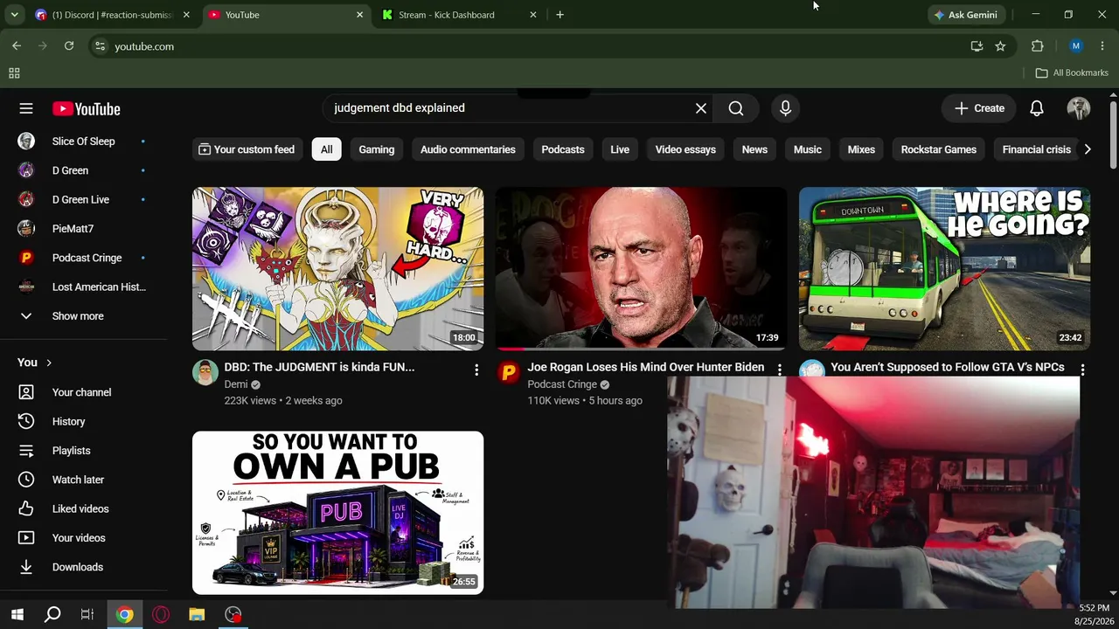This screenshot has height=629, width=1119.
Task: Open the Demi channel avatar
Action: point(205,372)
